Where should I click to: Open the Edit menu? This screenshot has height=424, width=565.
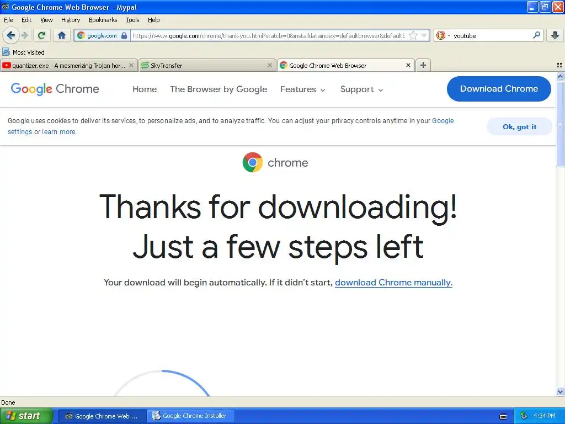26,20
